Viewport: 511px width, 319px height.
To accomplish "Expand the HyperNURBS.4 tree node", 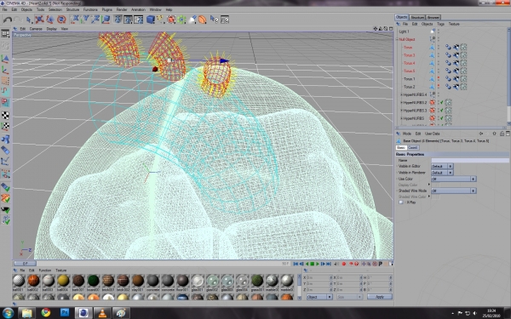I will [x=401, y=94].
